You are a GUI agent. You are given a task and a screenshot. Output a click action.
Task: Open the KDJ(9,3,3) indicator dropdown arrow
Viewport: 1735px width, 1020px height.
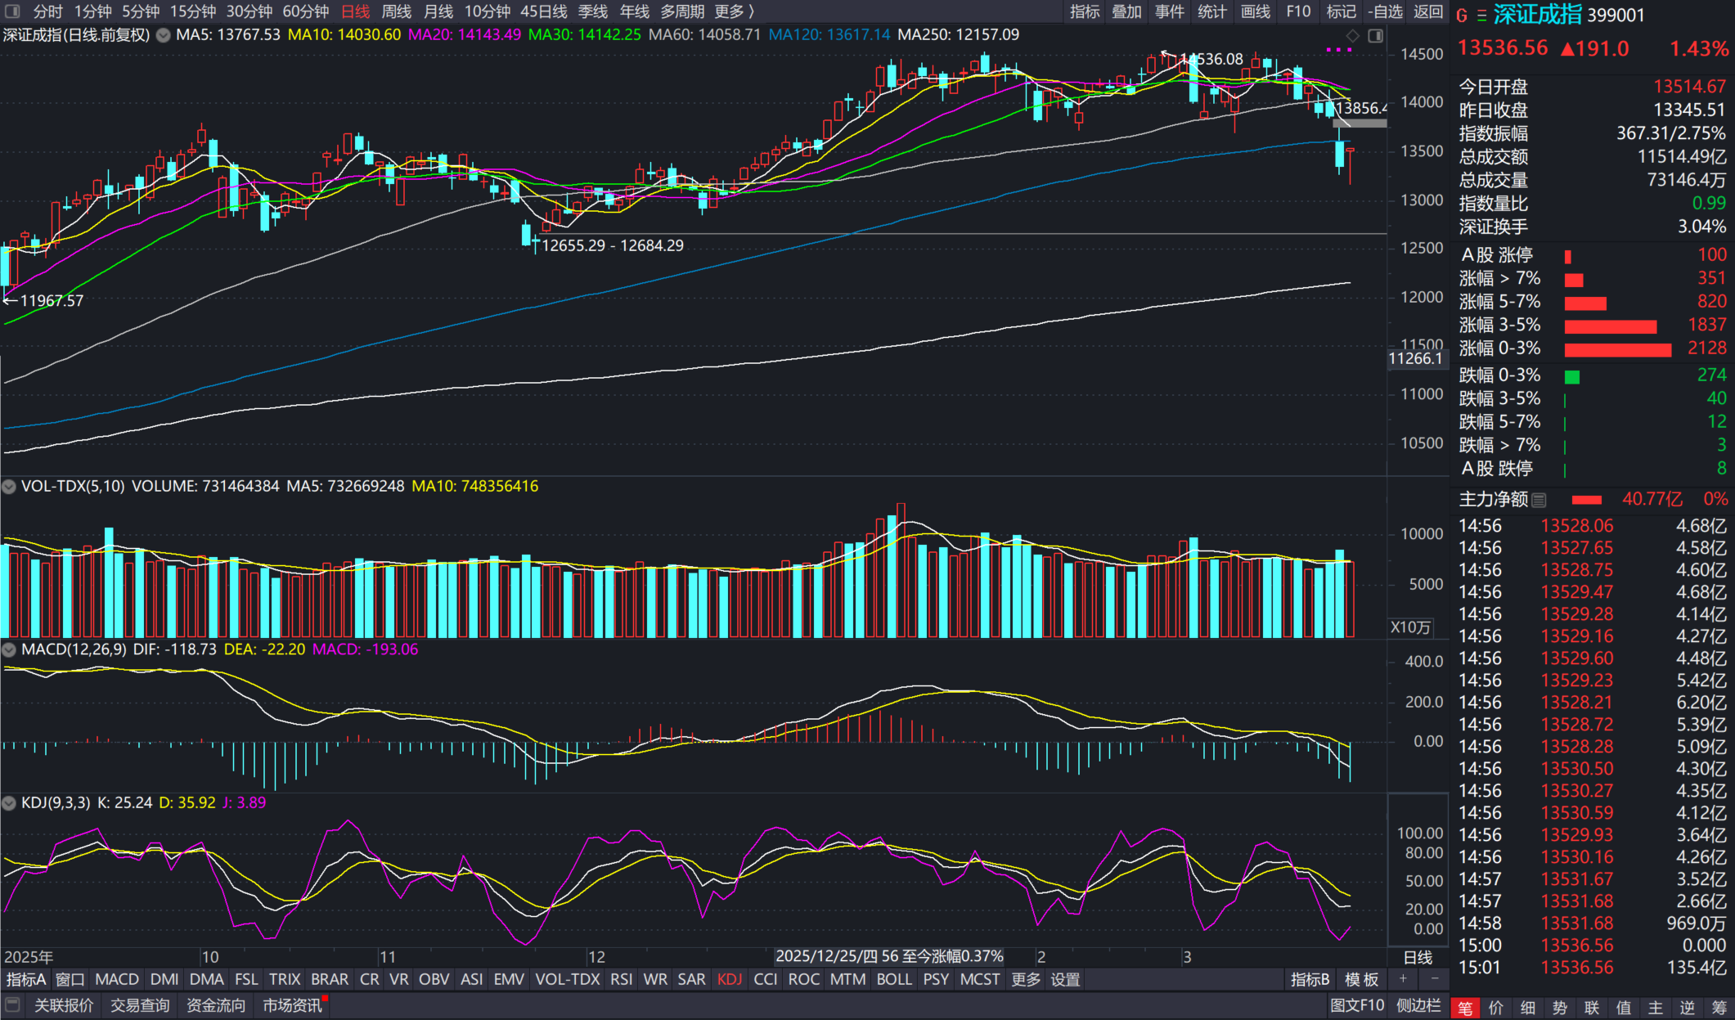(9, 803)
